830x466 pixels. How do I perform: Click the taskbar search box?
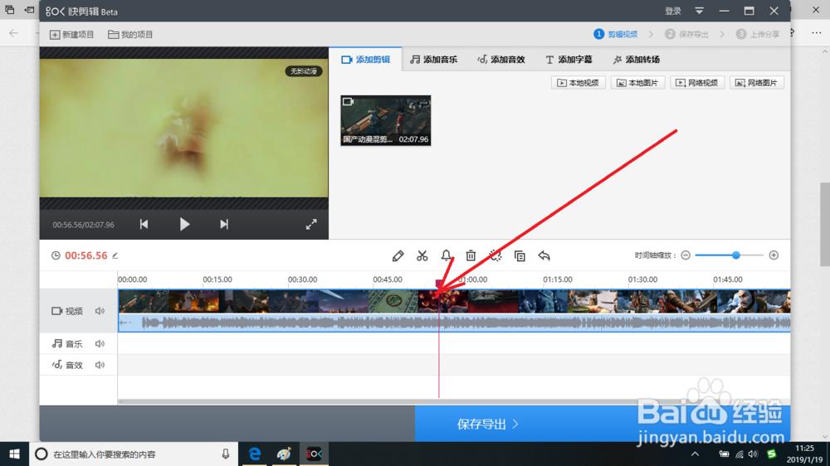134,454
